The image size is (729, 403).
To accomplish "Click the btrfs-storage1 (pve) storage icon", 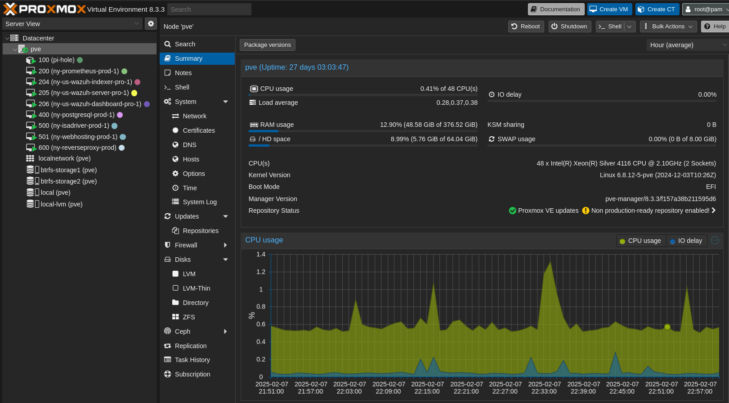I will (33, 170).
